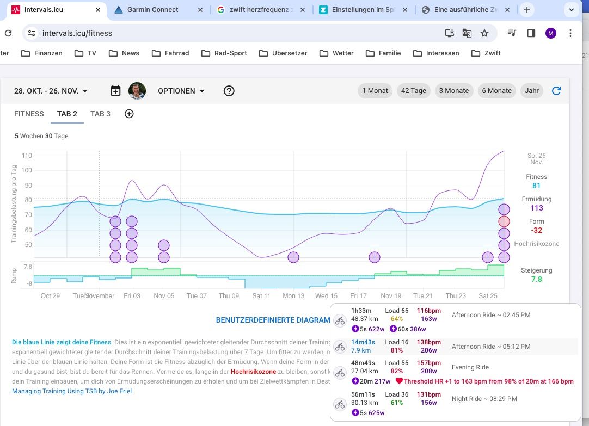
Task: Bookmark this page with the star icon
Action: 484,33
